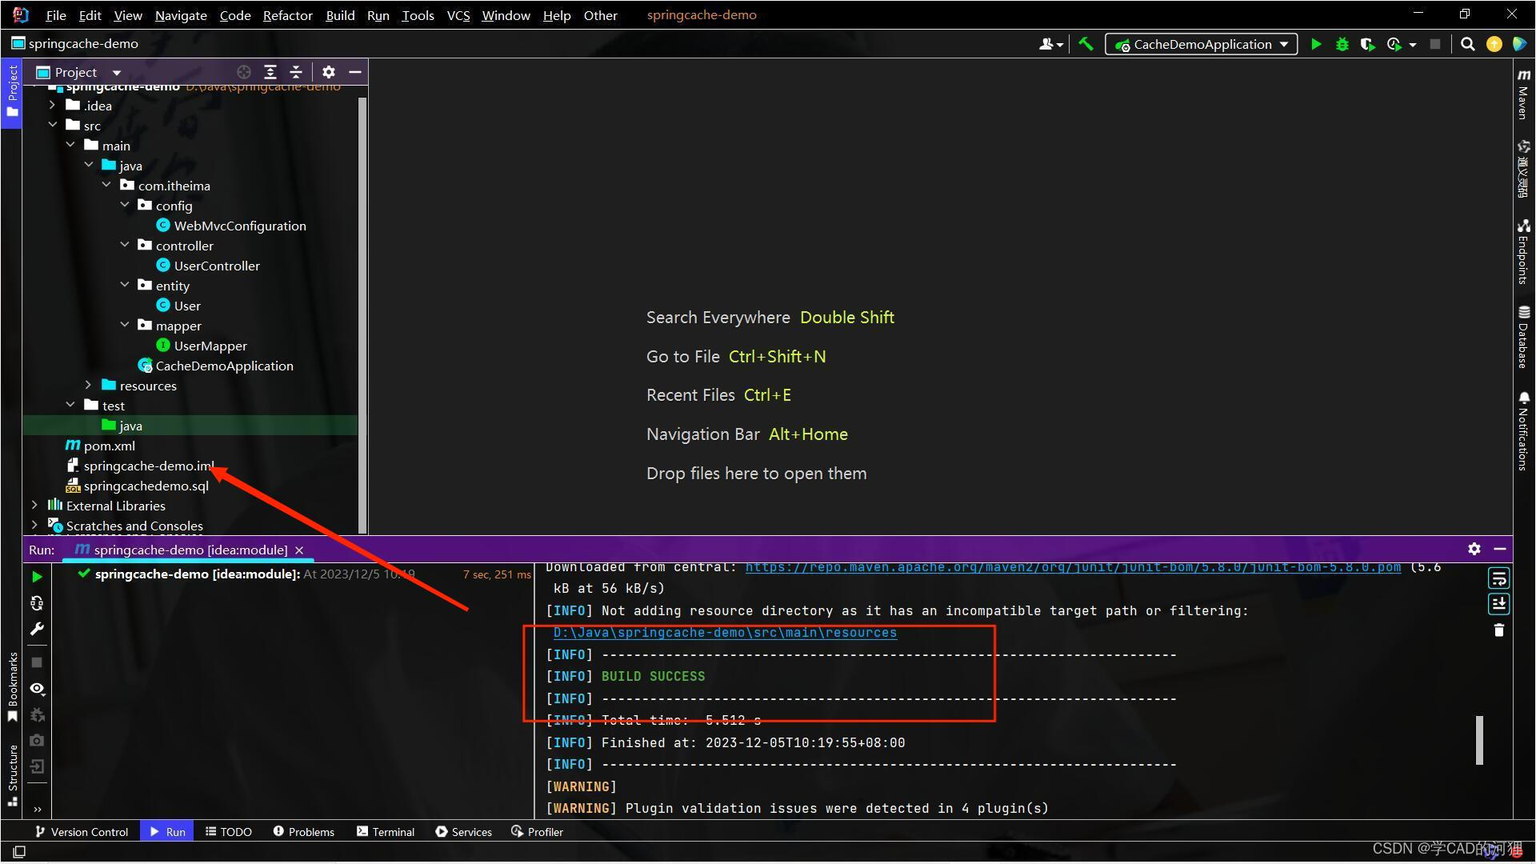Click Select Opened File crosshair icon
Viewport: 1536px width, 864px height.
pos(244,72)
